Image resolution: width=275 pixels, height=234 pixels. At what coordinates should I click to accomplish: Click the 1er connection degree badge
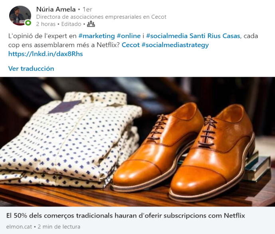87,9
